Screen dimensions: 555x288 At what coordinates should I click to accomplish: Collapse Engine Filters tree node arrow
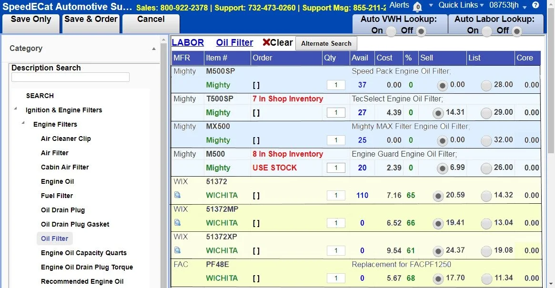[23, 123]
